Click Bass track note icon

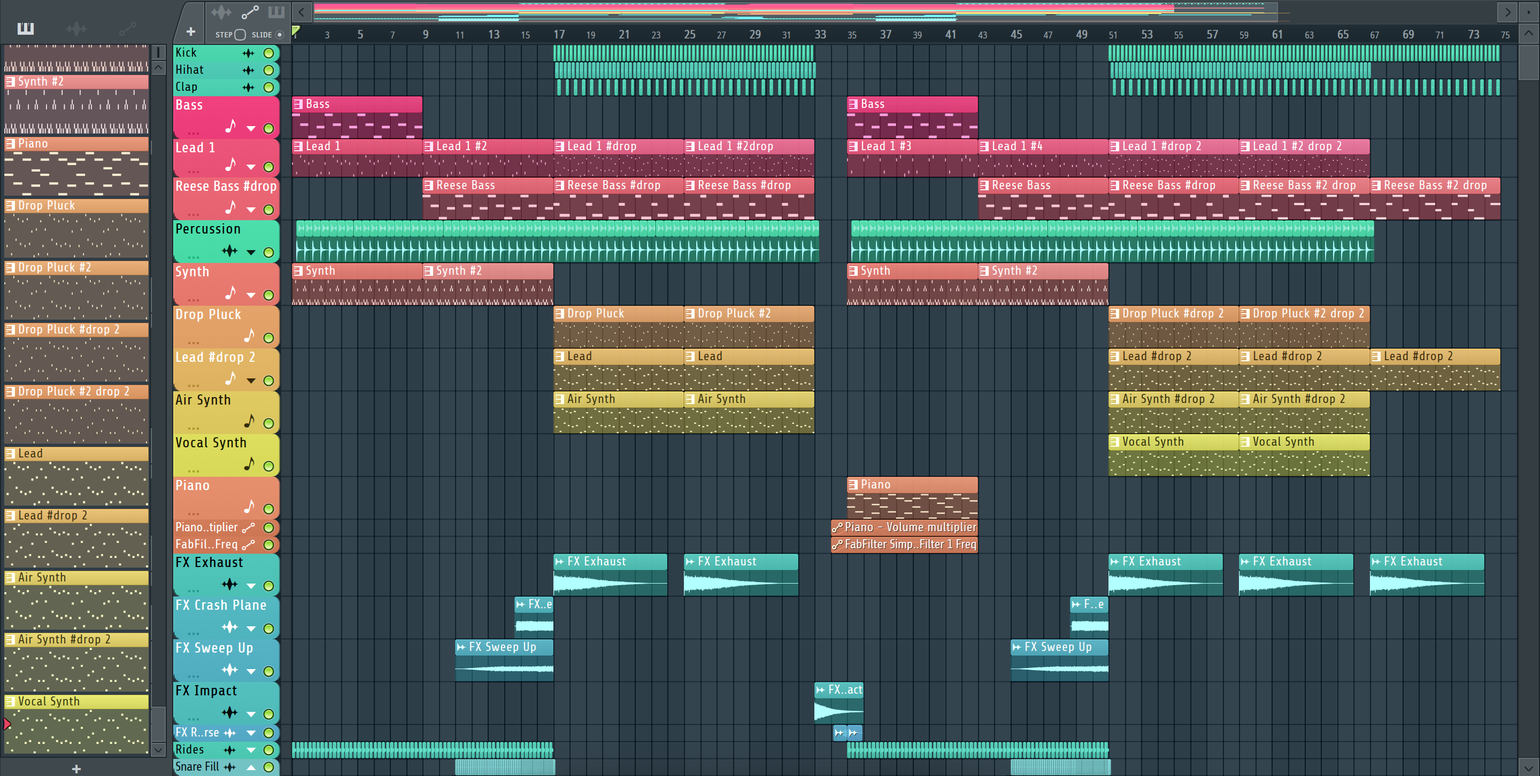(x=231, y=126)
